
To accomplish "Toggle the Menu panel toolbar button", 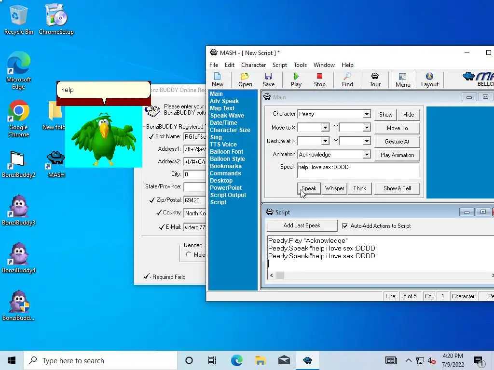I will [403, 80].
